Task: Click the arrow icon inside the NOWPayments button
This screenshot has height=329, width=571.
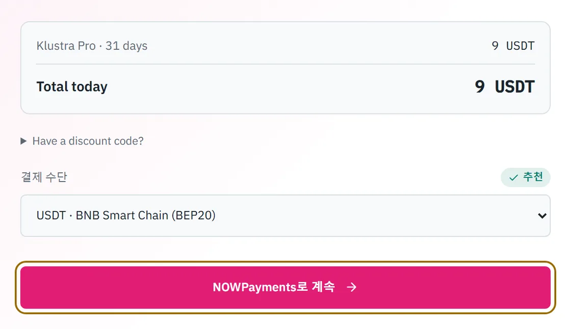Action: 351,287
